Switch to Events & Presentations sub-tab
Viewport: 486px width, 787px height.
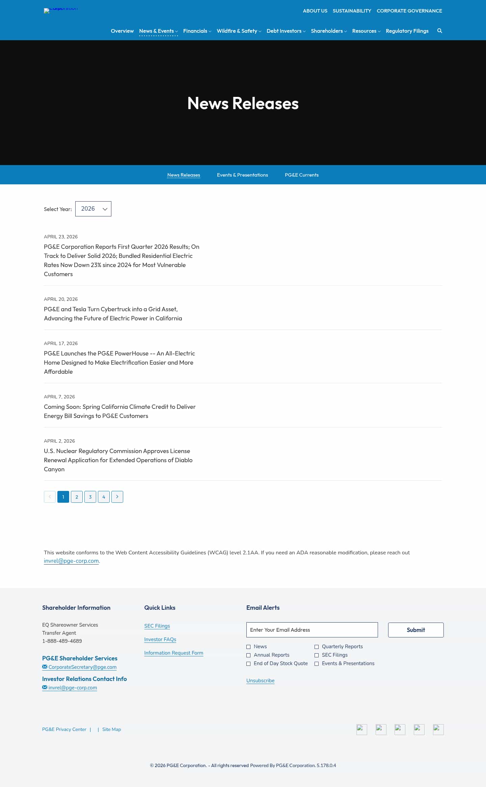click(x=242, y=175)
